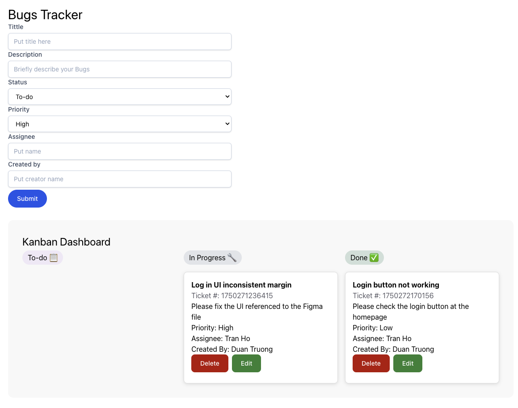This screenshot has width=518, height=408.
Task: Focus the Title input field
Action: click(x=120, y=42)
